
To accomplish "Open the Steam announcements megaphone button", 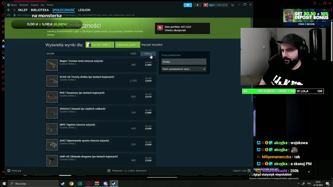I will coord(188,5).
